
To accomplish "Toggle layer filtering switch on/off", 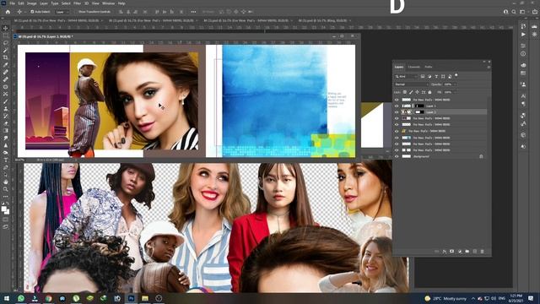I will pos(456,75).
